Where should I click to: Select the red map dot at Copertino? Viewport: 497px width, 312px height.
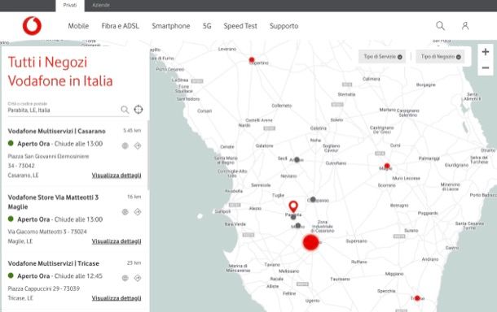[252, 60]
